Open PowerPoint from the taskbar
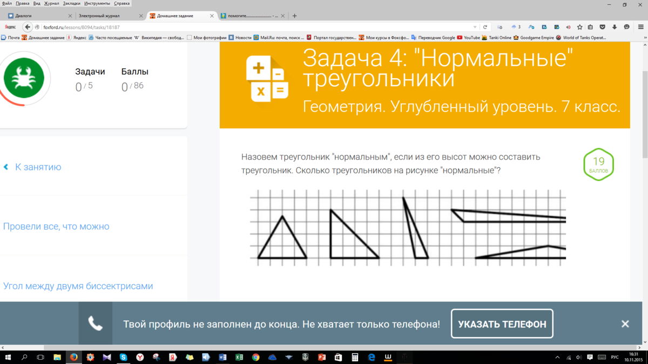 tap(322, 357)
